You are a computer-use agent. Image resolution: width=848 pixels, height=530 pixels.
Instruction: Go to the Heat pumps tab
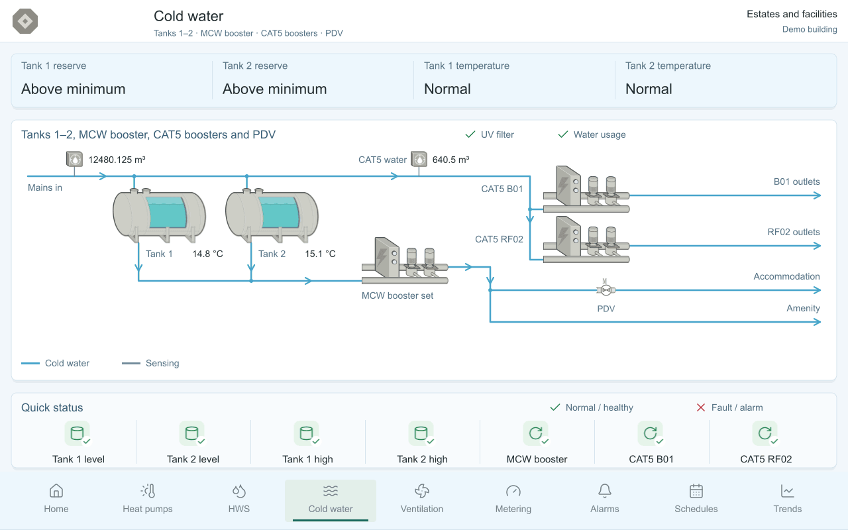pos(148,500)
